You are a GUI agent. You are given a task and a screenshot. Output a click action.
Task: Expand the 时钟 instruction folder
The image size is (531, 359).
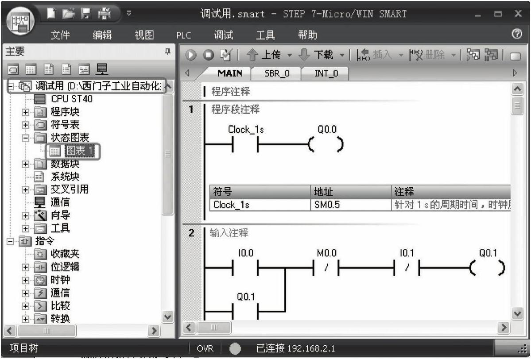tap(26, 280)
